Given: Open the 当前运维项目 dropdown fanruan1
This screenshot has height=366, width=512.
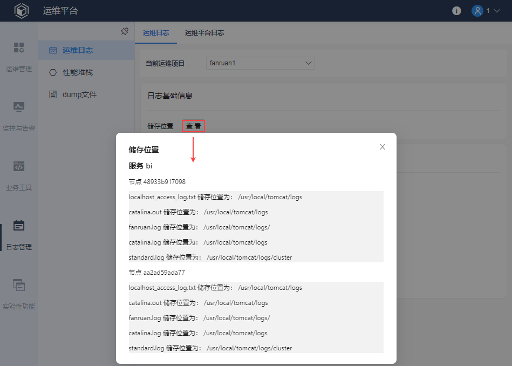Looking at the screenshot, I should (x=261, y=63).
